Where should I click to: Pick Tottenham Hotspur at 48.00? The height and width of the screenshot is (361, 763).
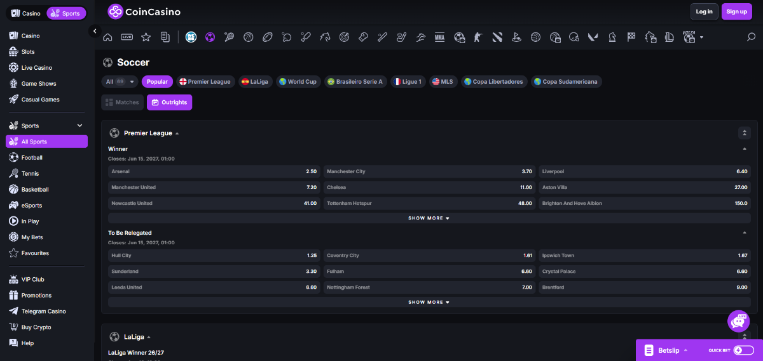coord(429,203)
